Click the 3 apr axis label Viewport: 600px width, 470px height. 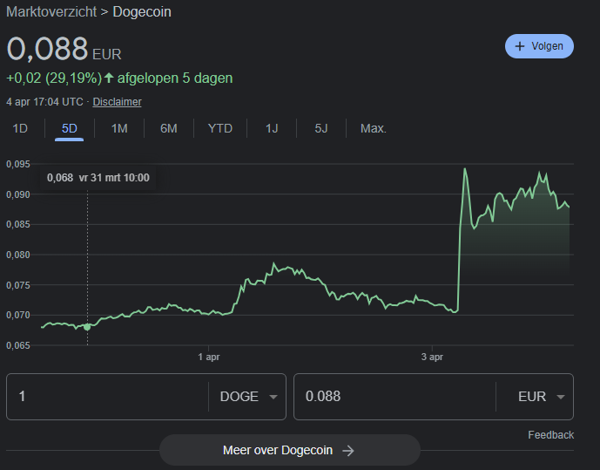pyautogui.click(x=432, y=357)
